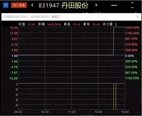This screenshot has width=142, height=116.
Task: Click the 11:30 time axis label
Action: click(72, 112)
